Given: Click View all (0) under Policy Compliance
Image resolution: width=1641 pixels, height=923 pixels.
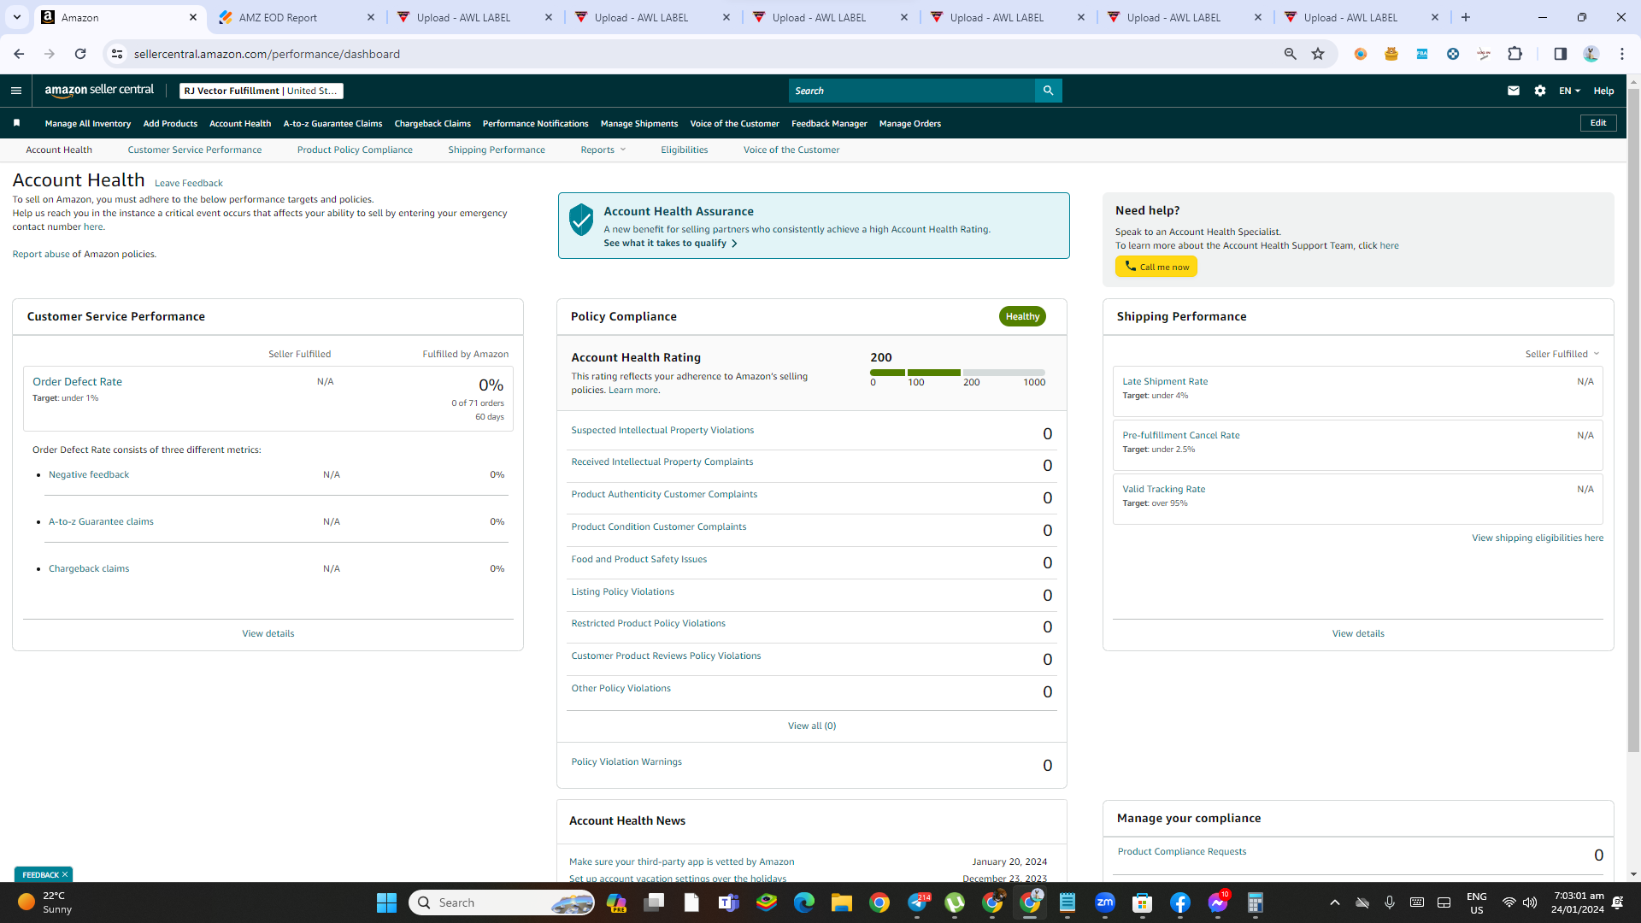Looking at the screenshot, I should [812, 726].
